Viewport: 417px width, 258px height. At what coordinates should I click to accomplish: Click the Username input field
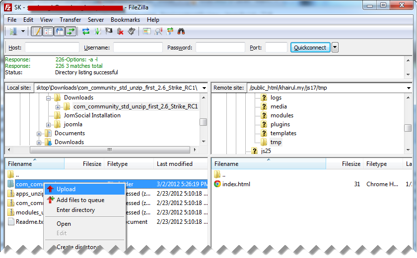coord(138,48)
